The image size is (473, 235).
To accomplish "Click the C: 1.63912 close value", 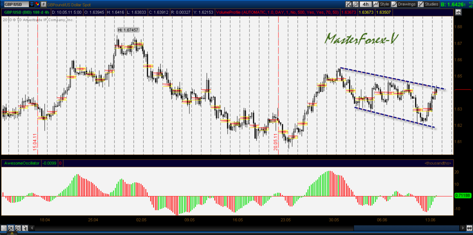I will click(x=159, y=12).
